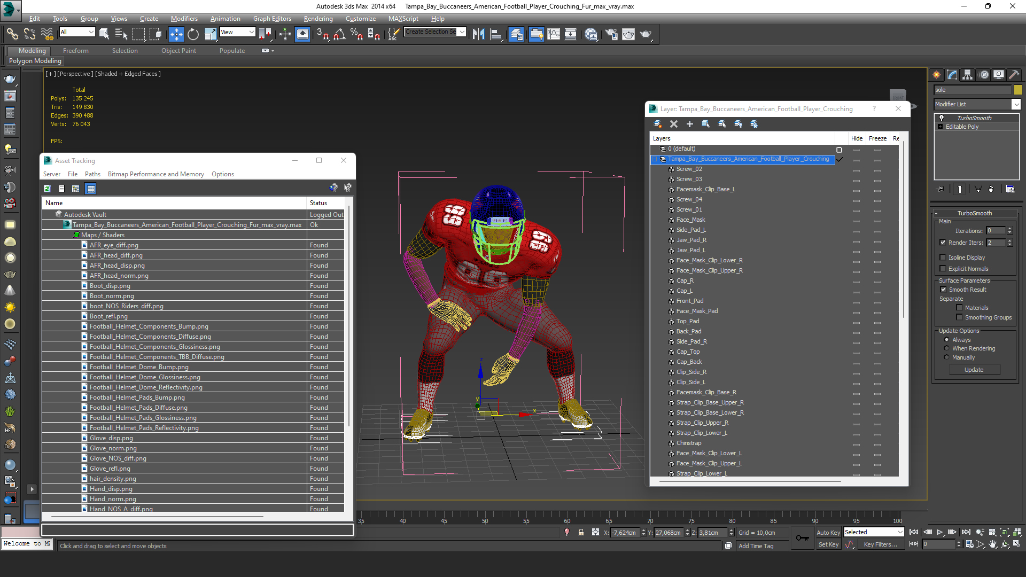Open the Hierarchy command panel tab

968,75
